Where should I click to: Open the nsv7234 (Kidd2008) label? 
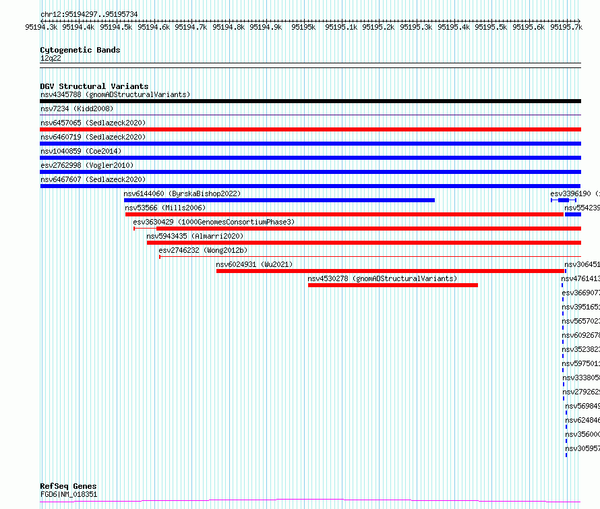pyautogui.click(x=77, y=109)
